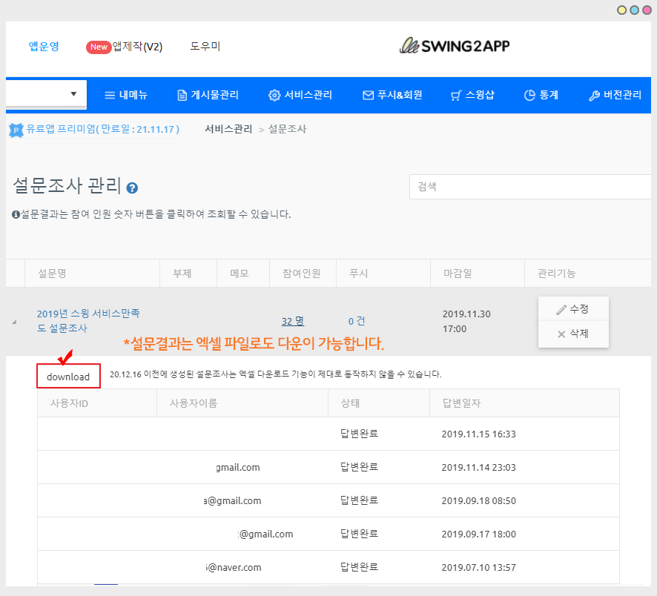The image size is (657, 596).
Task: Open the 스윙샵 cart menu
Action: coord(472,95)
